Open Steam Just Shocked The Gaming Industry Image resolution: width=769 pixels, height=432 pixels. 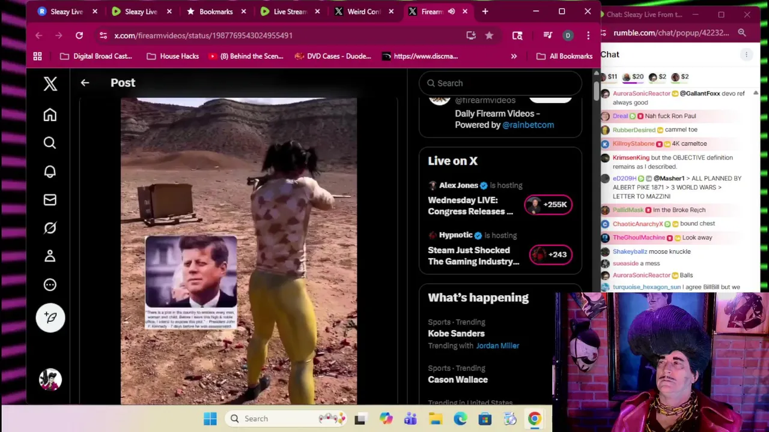tap(473, 256)
